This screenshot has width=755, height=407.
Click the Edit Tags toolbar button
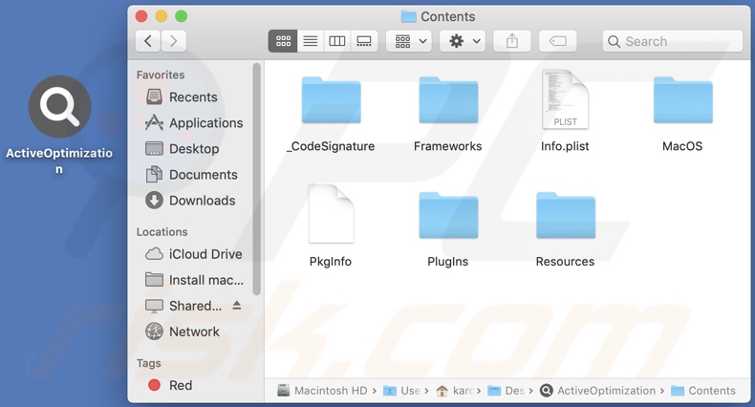point(557,41)
